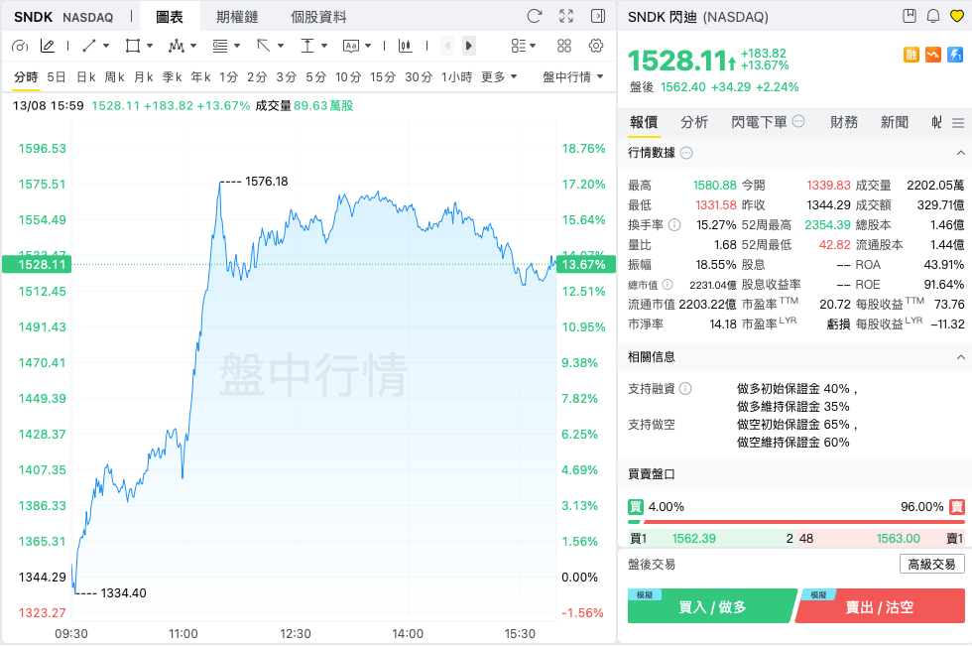Open the 閃電下單 tab
This screenshot has width=972, height=646.
click(x=768, y=123)
